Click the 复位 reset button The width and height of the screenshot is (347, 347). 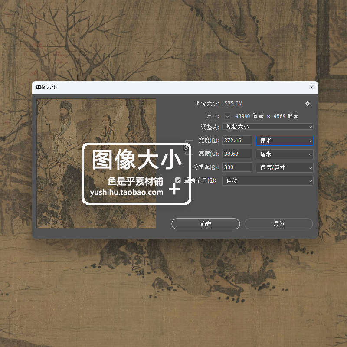click(x=278, y=224)
